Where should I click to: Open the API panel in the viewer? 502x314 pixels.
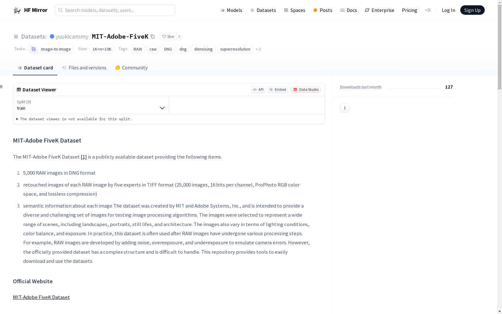(x=258, y=89)
